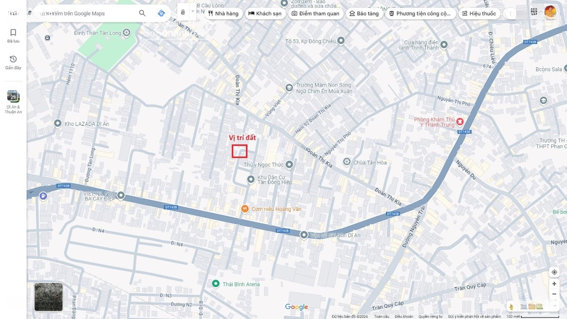
Task: Select the Bảo tàng category chip
Action: [x=364, y=14]
